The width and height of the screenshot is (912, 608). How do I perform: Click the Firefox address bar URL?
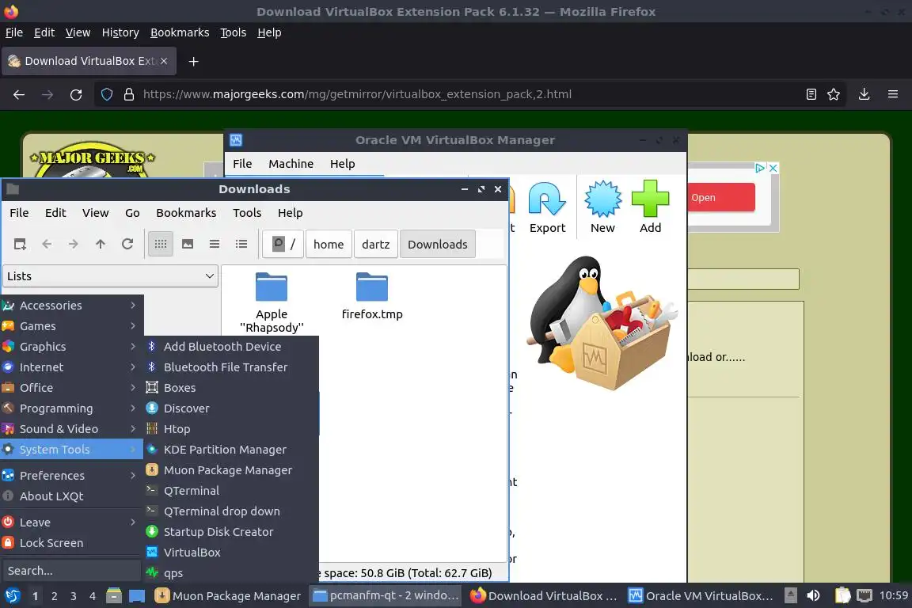click(x=357, y=94)
